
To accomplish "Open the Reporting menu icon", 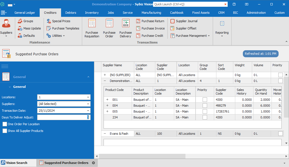I will coord(222,28).
